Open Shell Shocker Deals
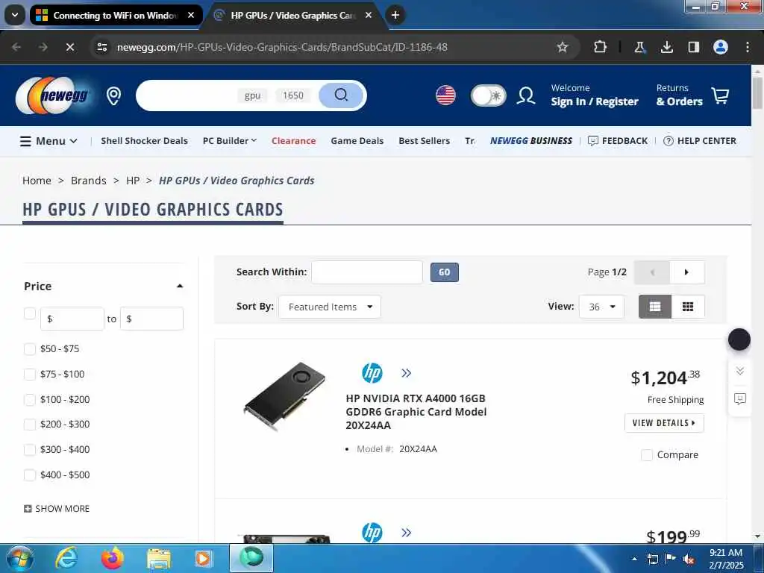 pyautogui.click(x=144, y=141)
